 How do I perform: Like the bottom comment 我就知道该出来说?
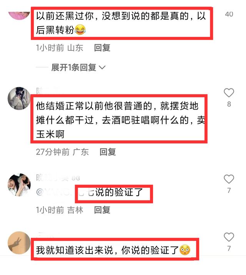point(229,237)
